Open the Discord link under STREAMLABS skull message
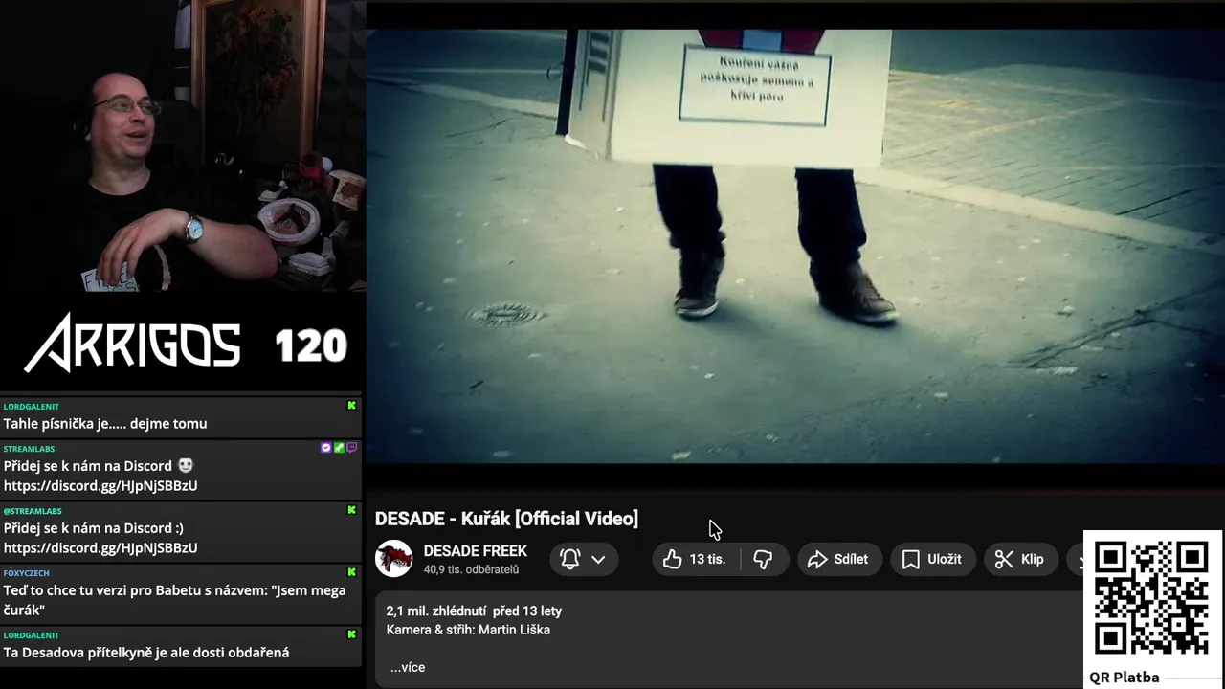Viewport: 1225px width, 689px height. (x=100, y=486)
